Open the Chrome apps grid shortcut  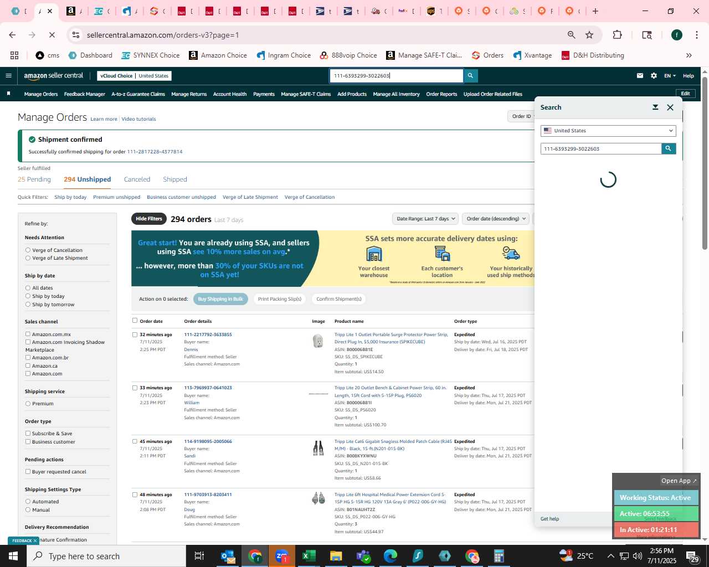pos(14,55)
